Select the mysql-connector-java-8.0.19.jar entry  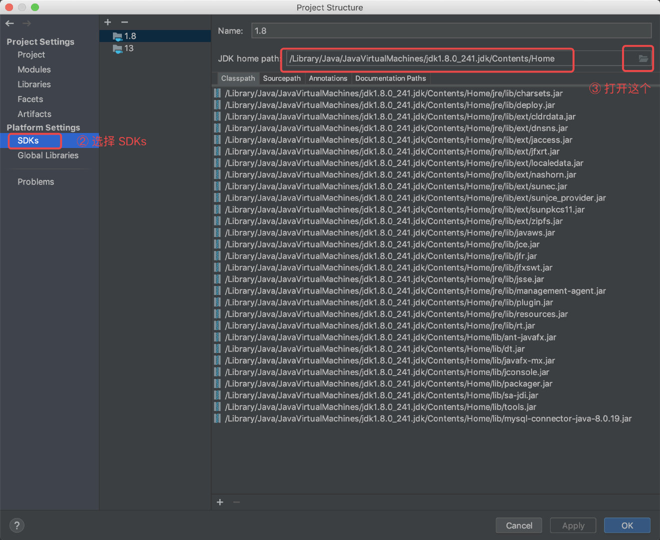coord(428,418)
